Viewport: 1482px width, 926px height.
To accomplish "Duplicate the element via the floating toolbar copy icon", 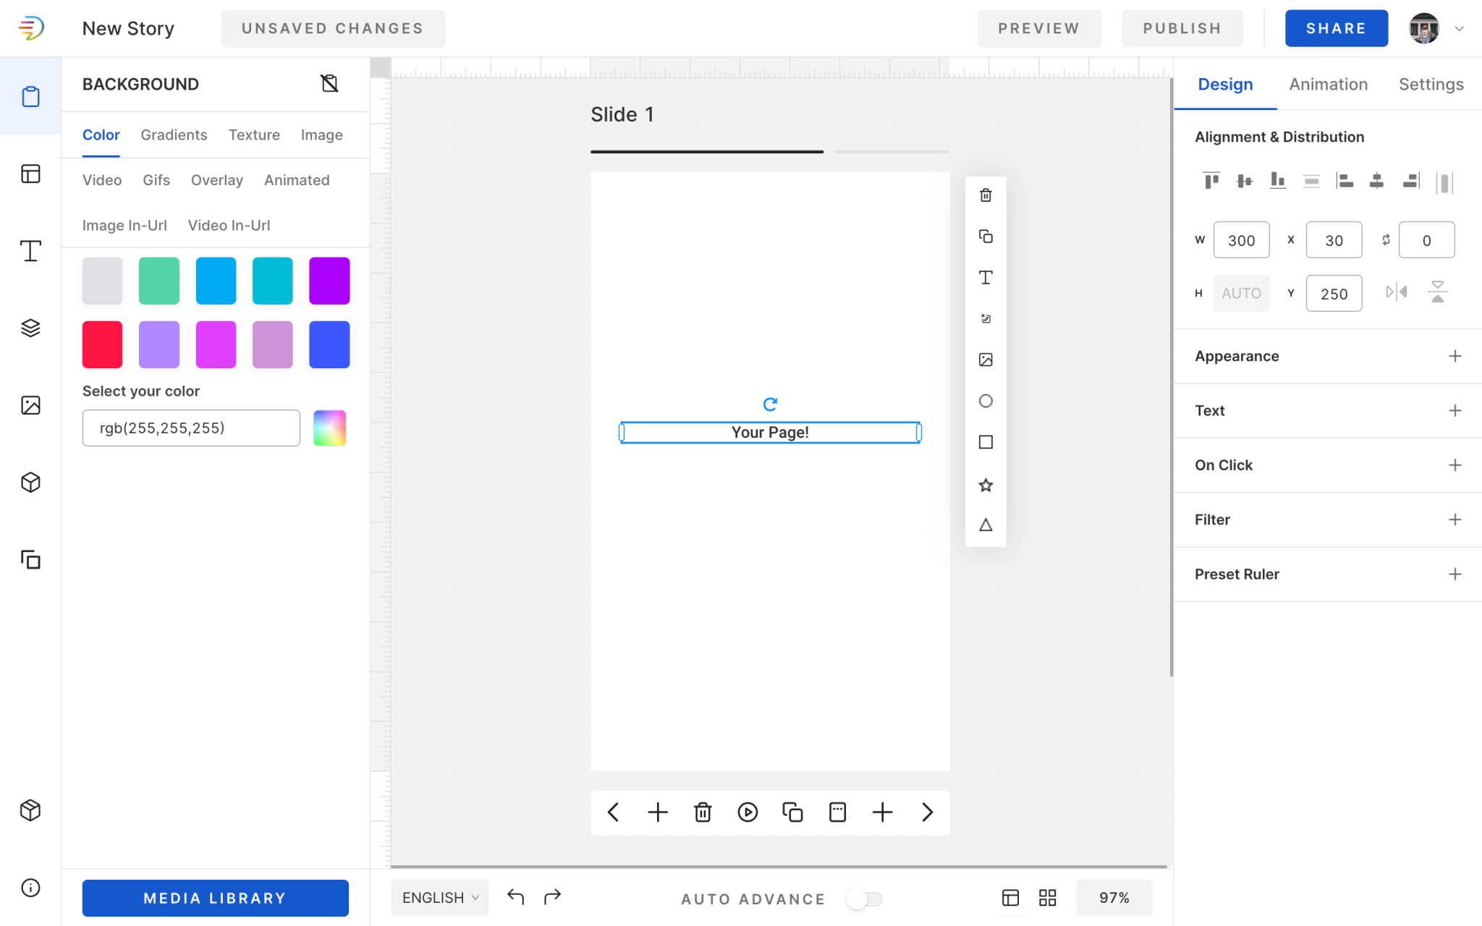I will pos(986,236).
